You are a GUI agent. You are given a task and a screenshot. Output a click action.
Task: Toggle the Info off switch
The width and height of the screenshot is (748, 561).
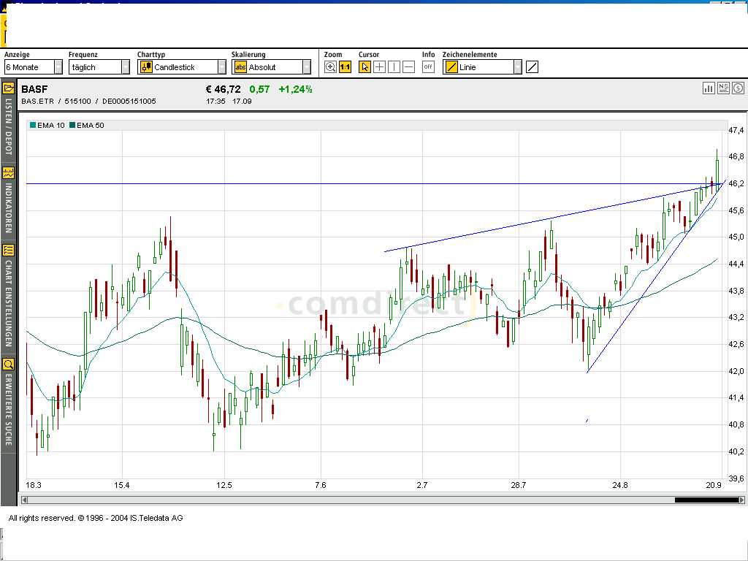click(428, 67)
